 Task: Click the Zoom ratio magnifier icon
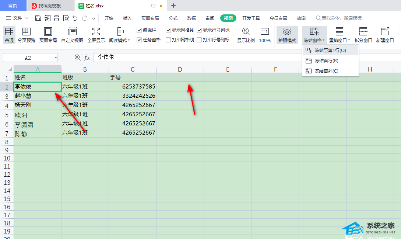click(246, 32)
